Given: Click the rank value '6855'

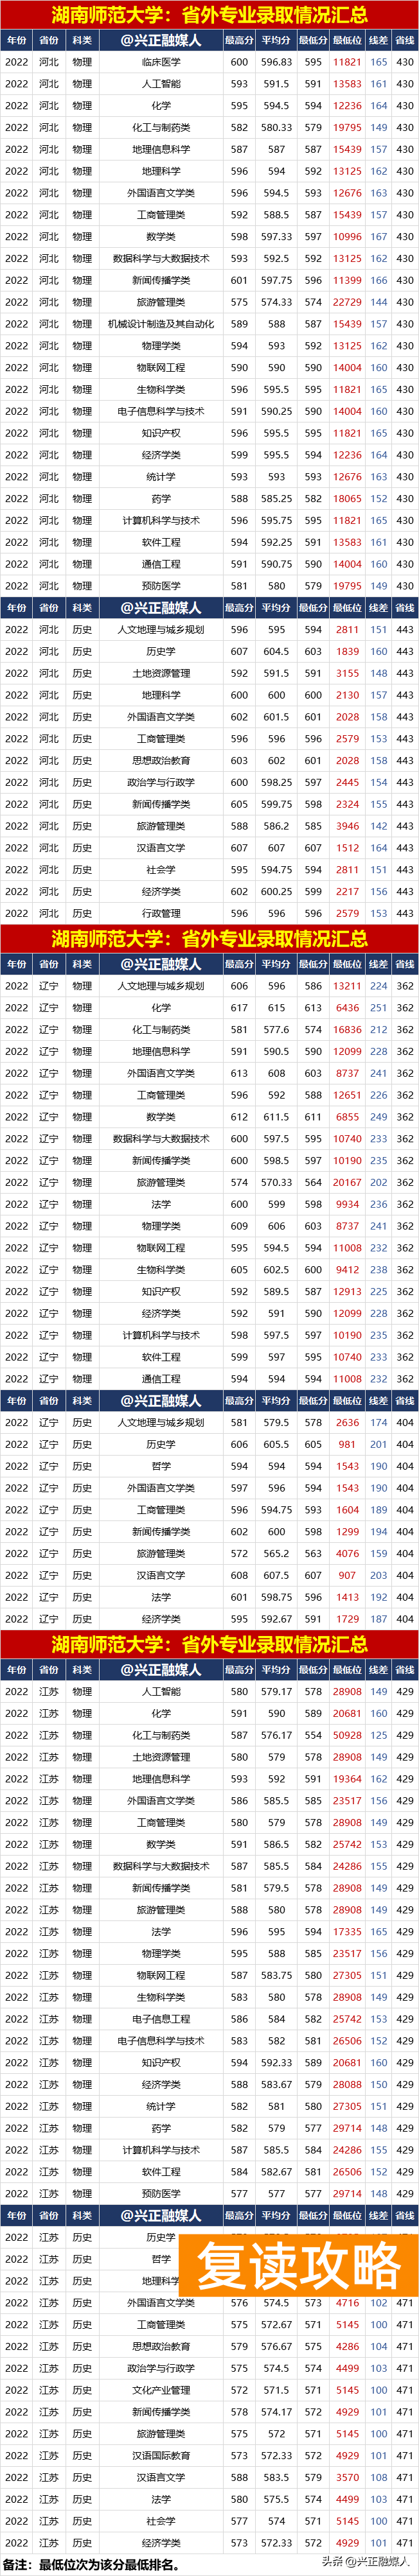Looking at the screenshot, I should (x=347, y=1117).
